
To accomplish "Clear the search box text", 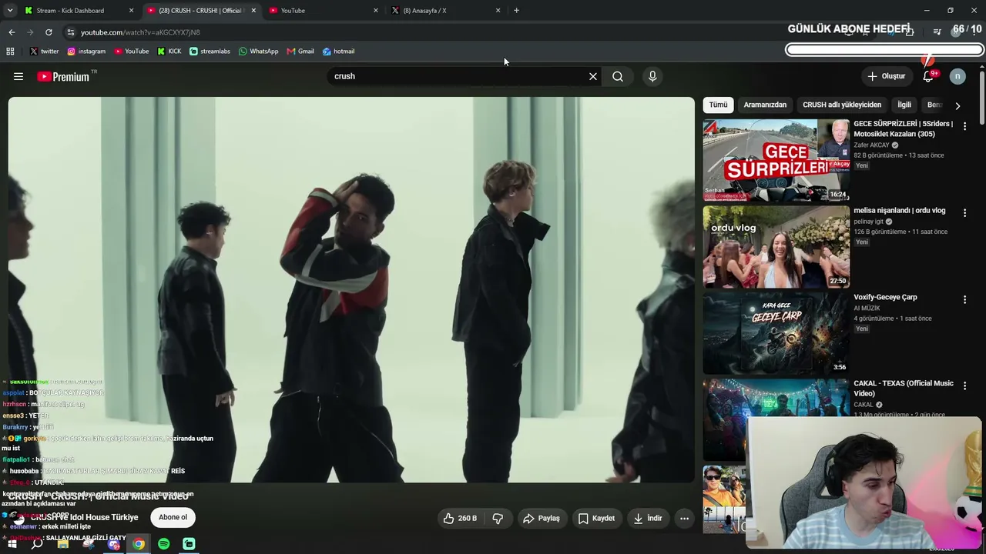I will point(593,76).
